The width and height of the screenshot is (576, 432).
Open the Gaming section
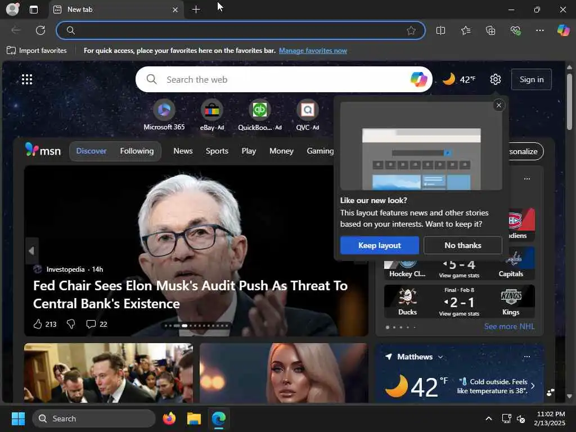(x=320, y=151)
